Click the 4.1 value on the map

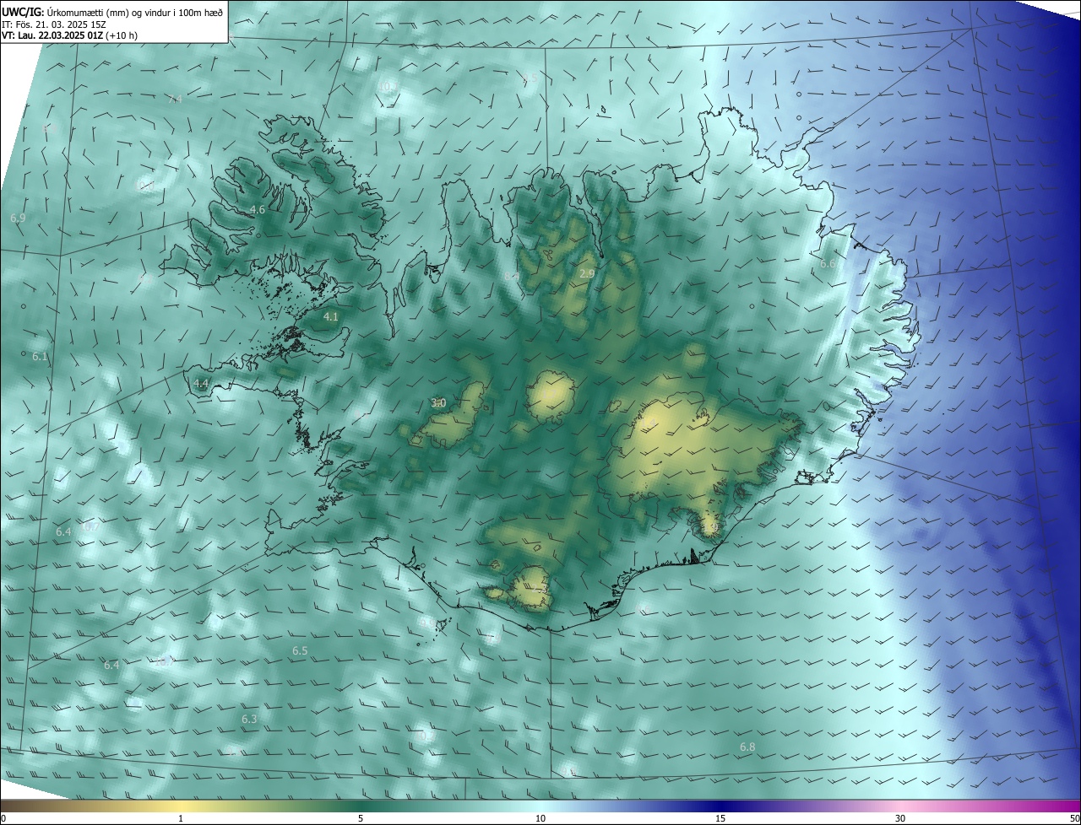click(330, 316)
